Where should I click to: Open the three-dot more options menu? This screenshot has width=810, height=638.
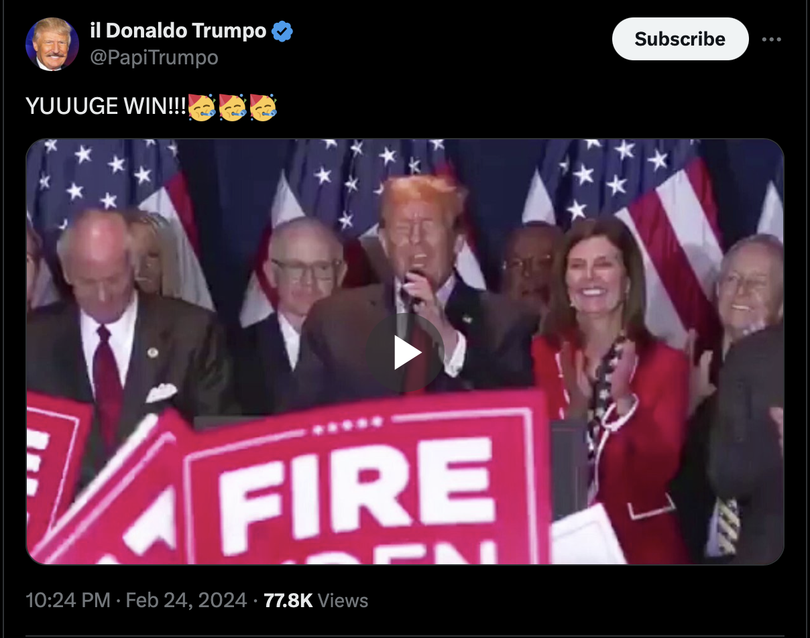772,40
